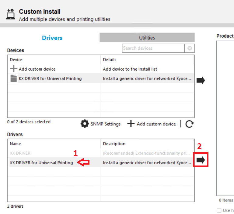Click the Description column header in Drivers
The height and width of the screenshot is (214, 234).
[x=114, y=144]
